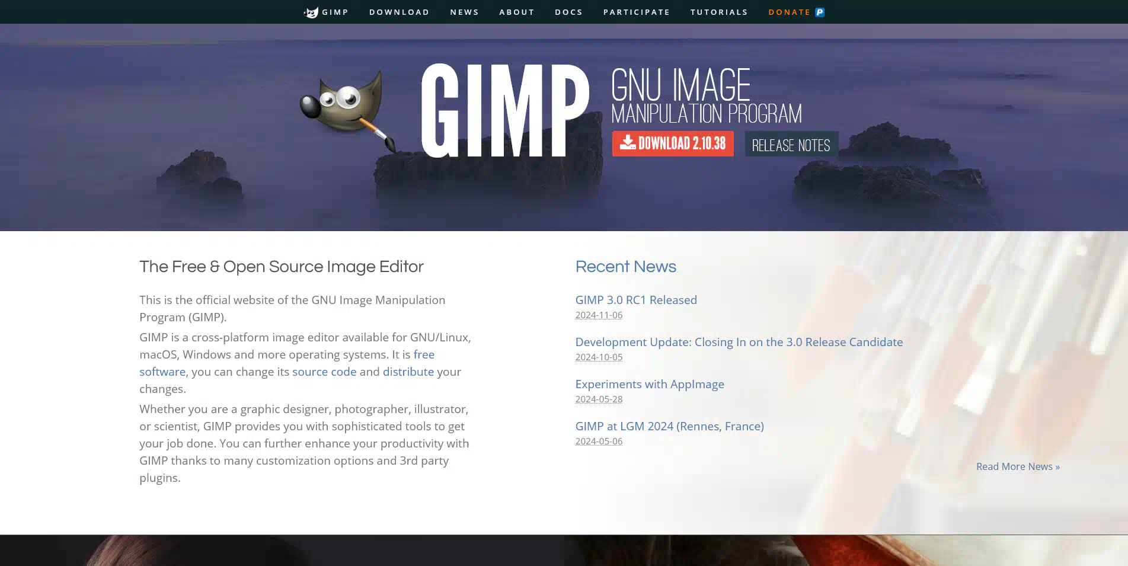The width and height of the screenshot is (1128, 566).
Task: Click the Free & Open Source Image Editor heading
Action: pyautogui.click(x=282, y=267)
